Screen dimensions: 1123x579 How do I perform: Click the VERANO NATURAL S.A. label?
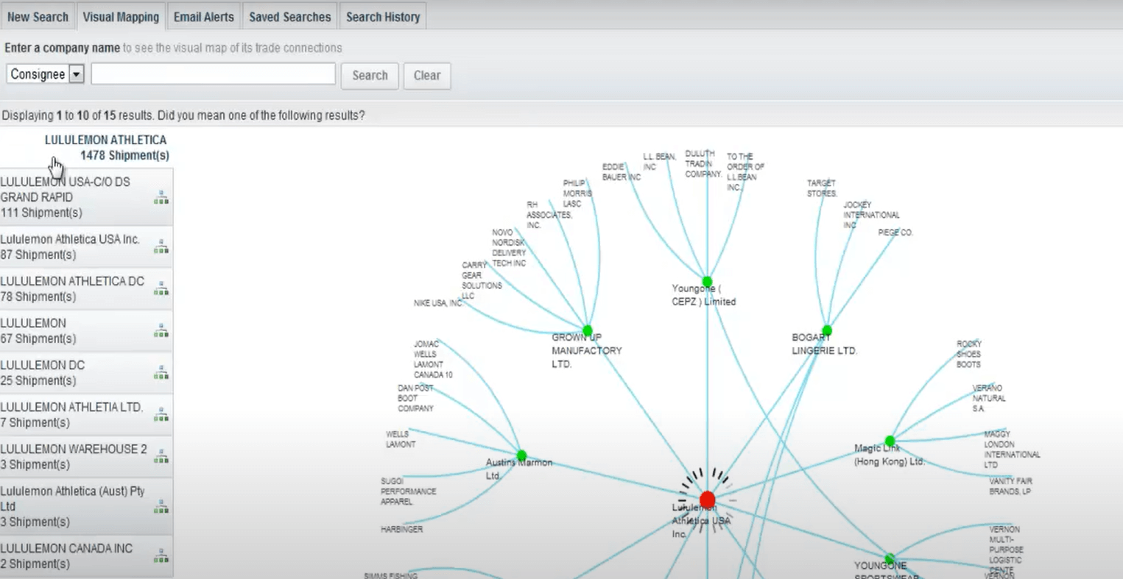click(x=988, y=398)
